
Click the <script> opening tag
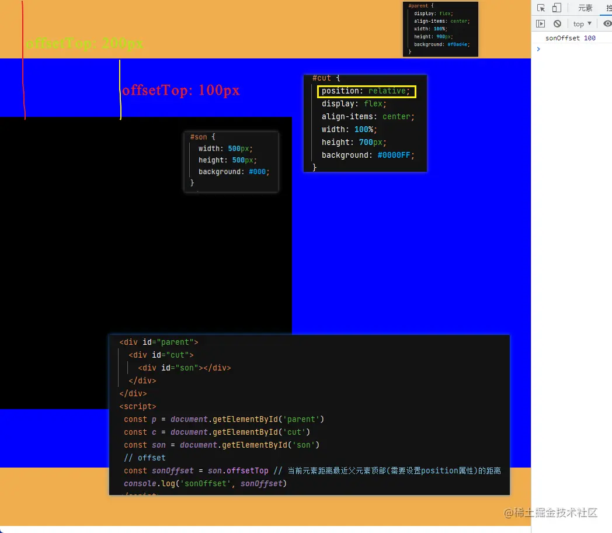click(x=138, y=407)
